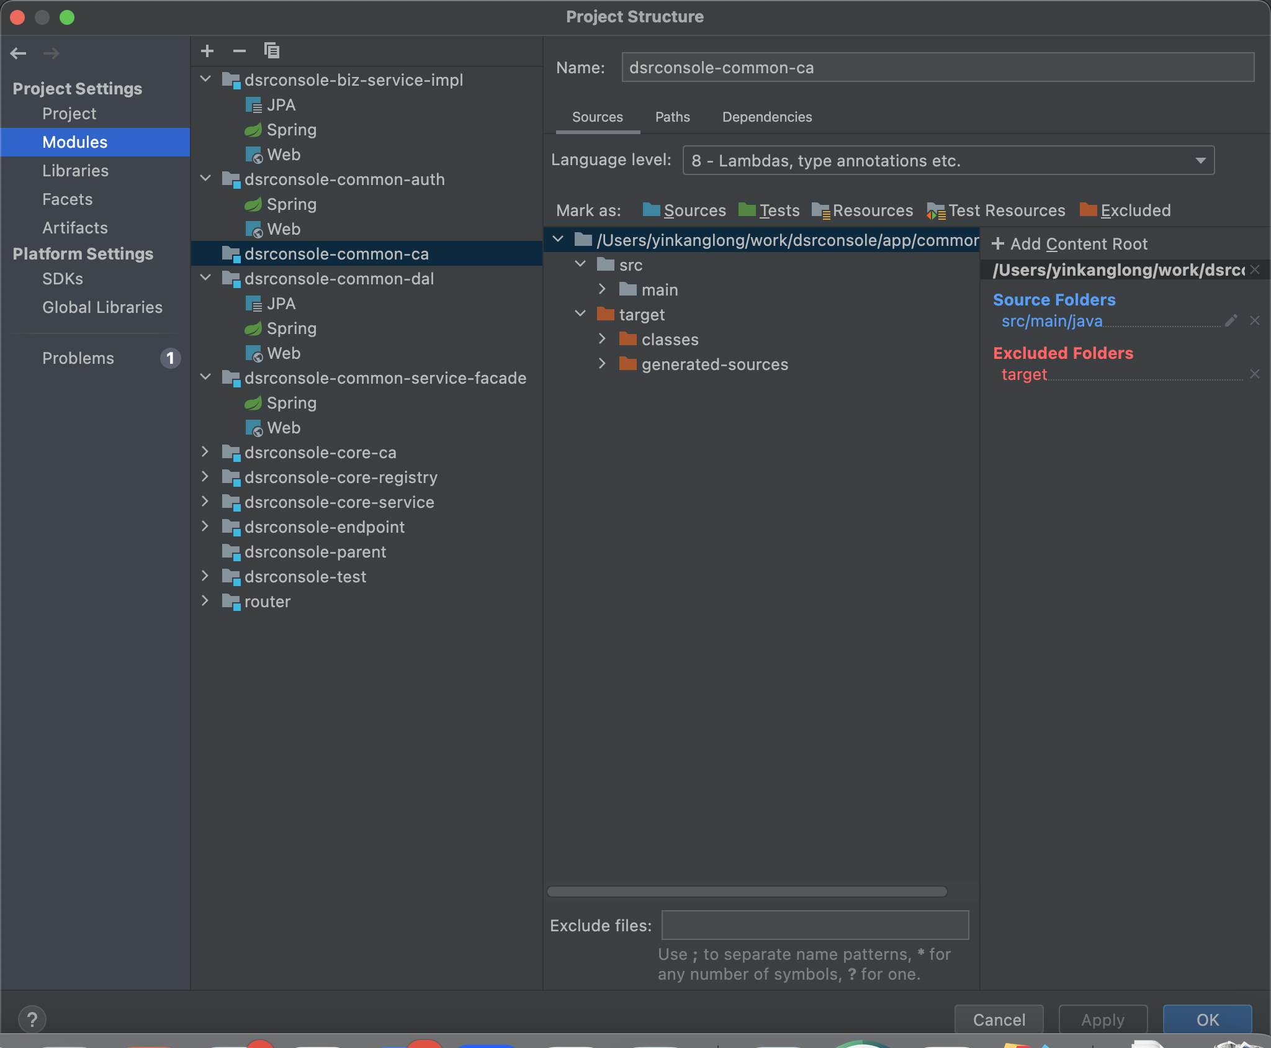Click the remove module minus icon
This screenshot has width=1271, height=1048.
(239, 51)
